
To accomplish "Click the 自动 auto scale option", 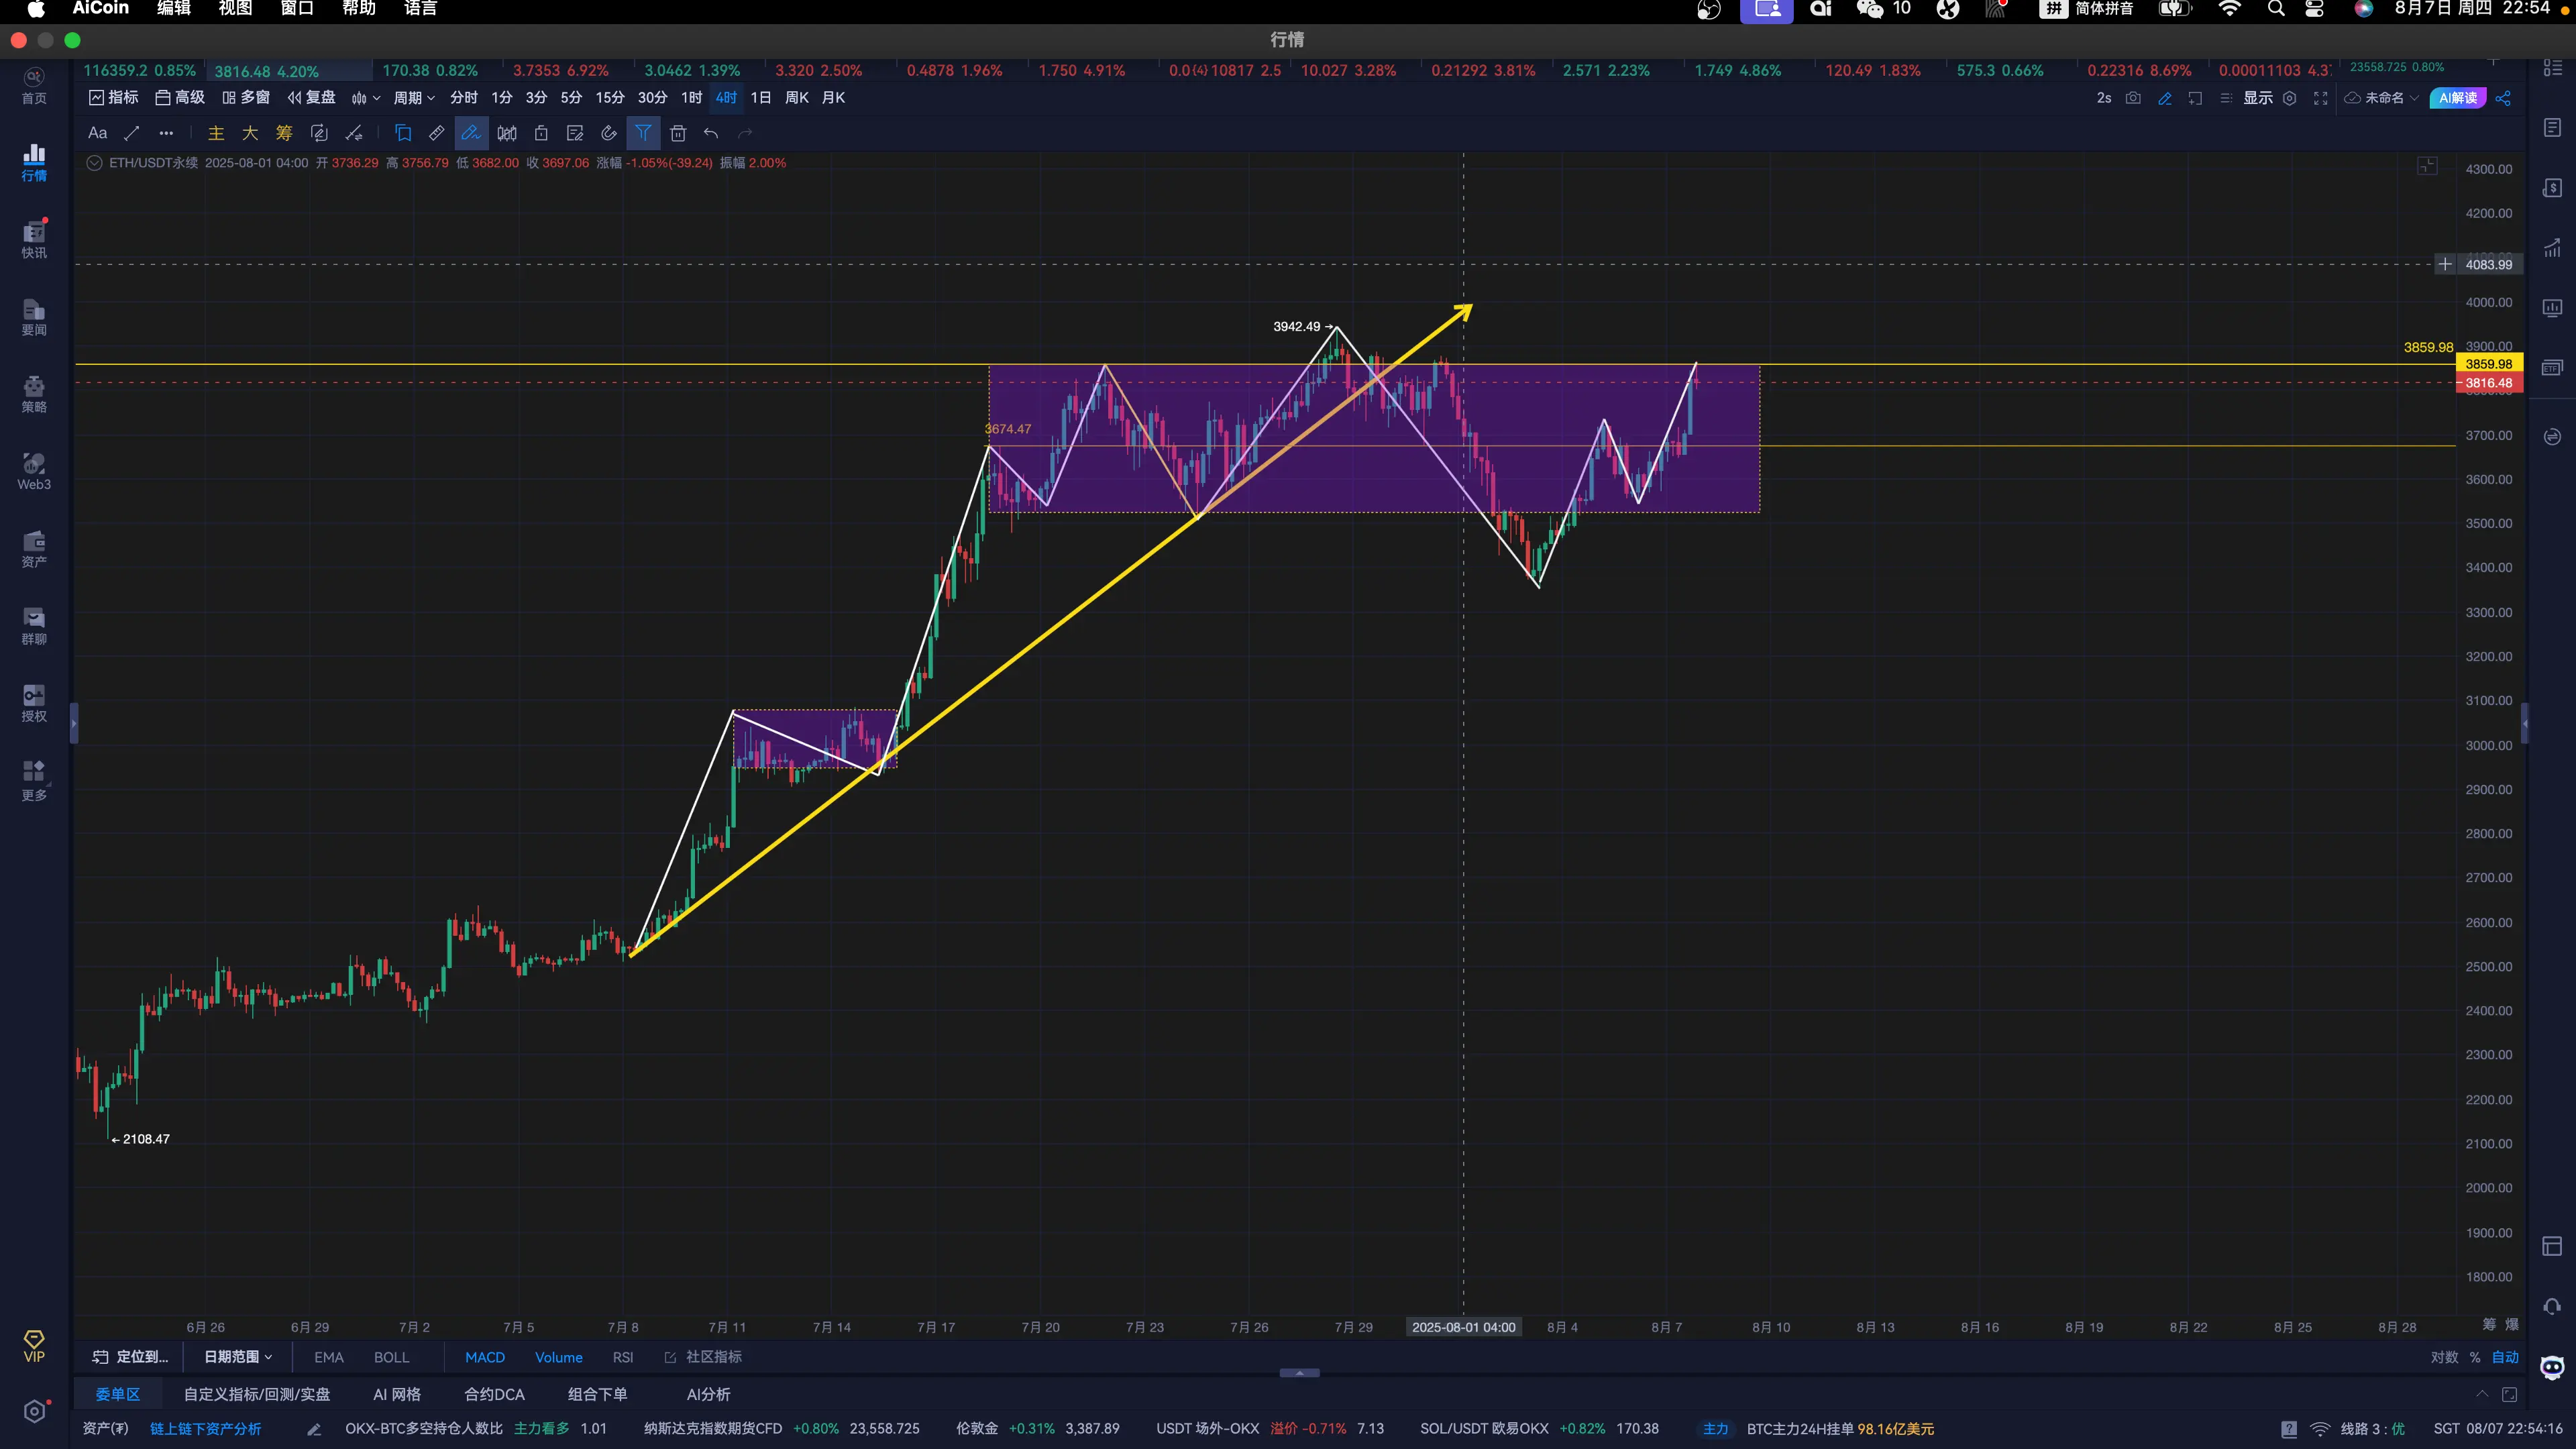I will [x=2505, y=1357].
